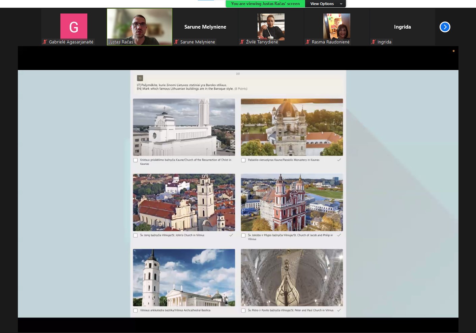Click the Vilnius Archcathedral Basilica photo
The height and width of the screenshot is (333, 476).
(x=184, y=277)
